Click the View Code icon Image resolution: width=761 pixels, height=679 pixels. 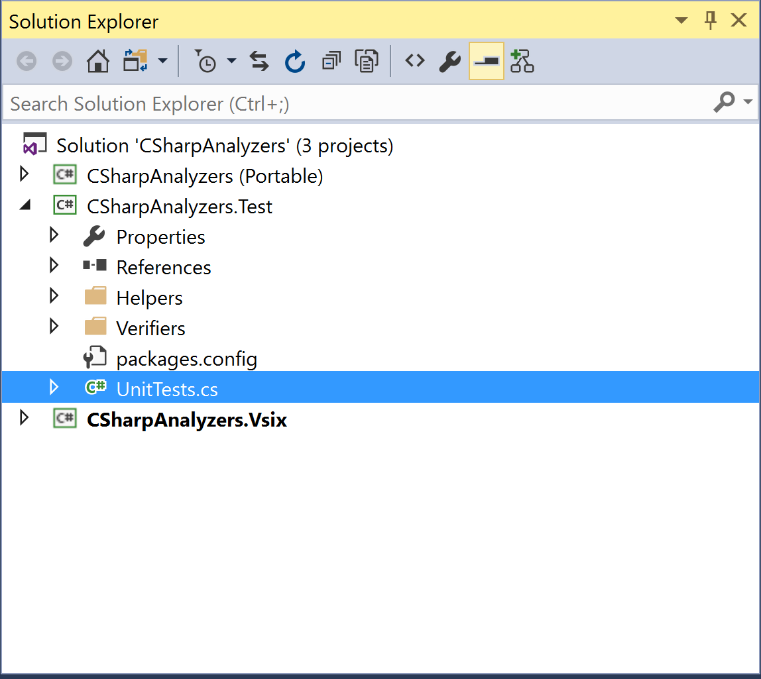coord(415,61)
